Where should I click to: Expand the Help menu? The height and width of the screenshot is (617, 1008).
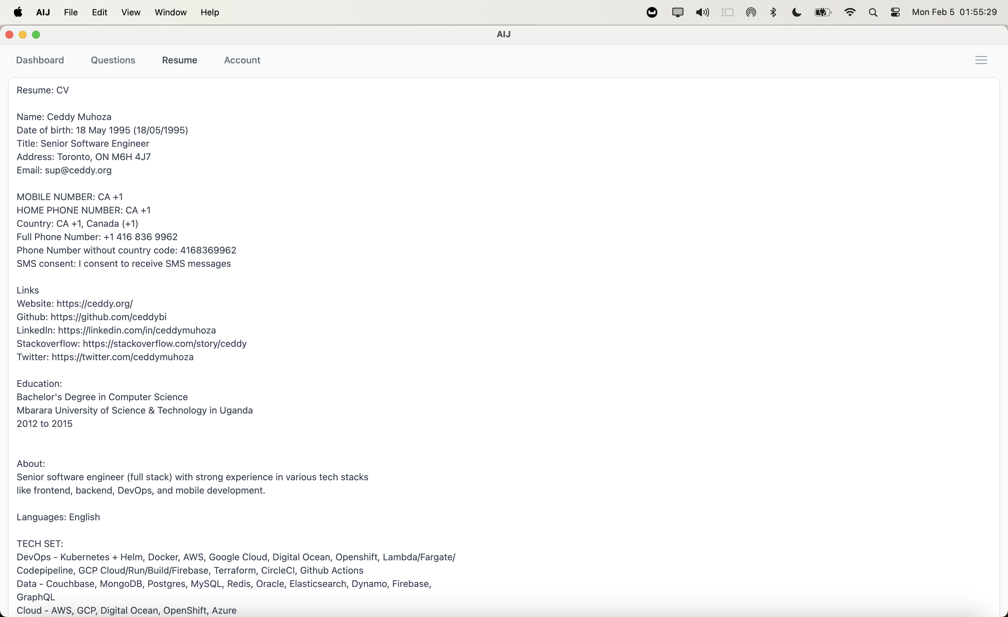coord(210,12)
